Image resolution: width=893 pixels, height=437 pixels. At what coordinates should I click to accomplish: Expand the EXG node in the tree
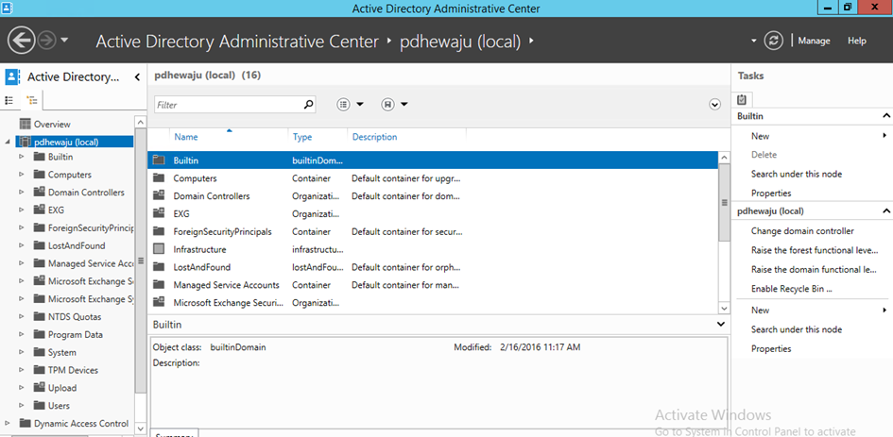coord(23,210)
